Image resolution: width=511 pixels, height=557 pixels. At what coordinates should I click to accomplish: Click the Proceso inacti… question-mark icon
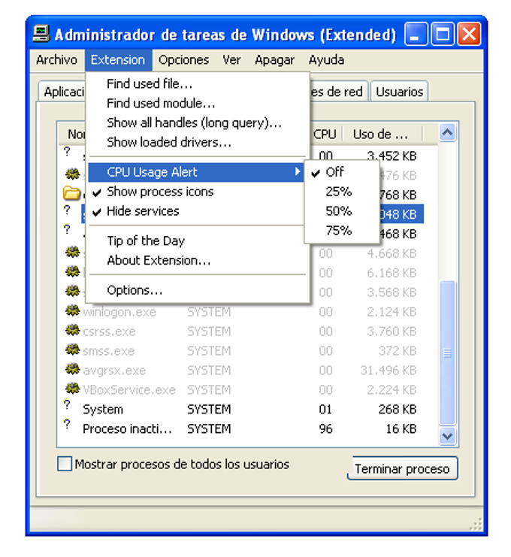pyautogui.click(x=67, y=425)
